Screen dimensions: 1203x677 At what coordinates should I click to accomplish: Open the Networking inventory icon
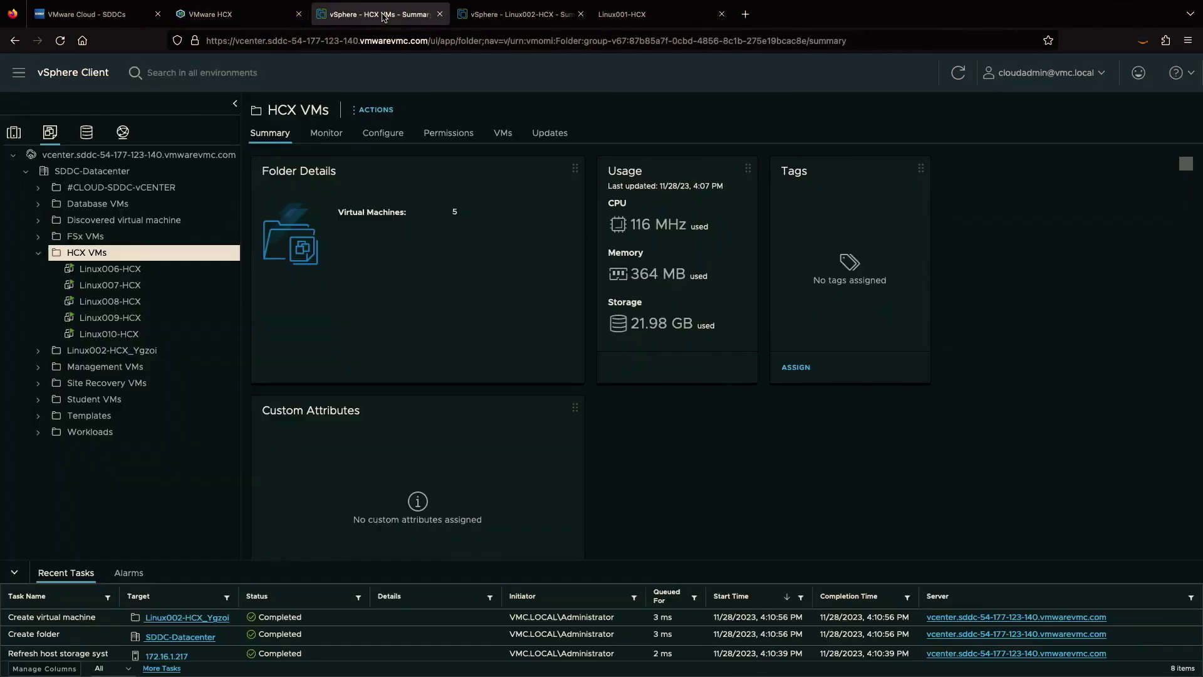click(x=123, y=132)
